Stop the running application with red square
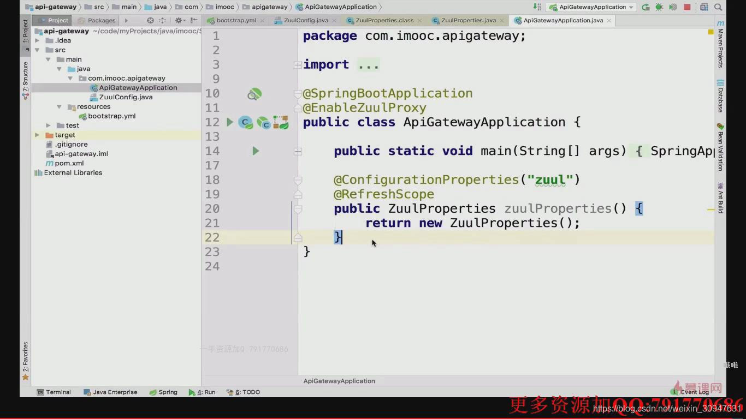 [x=687, y=7]
